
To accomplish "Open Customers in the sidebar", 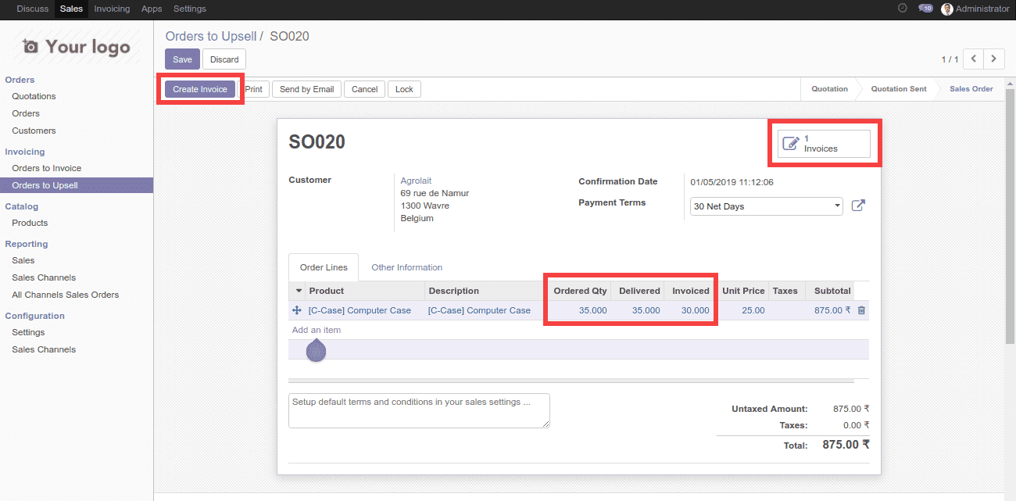I will pos(34,131).
